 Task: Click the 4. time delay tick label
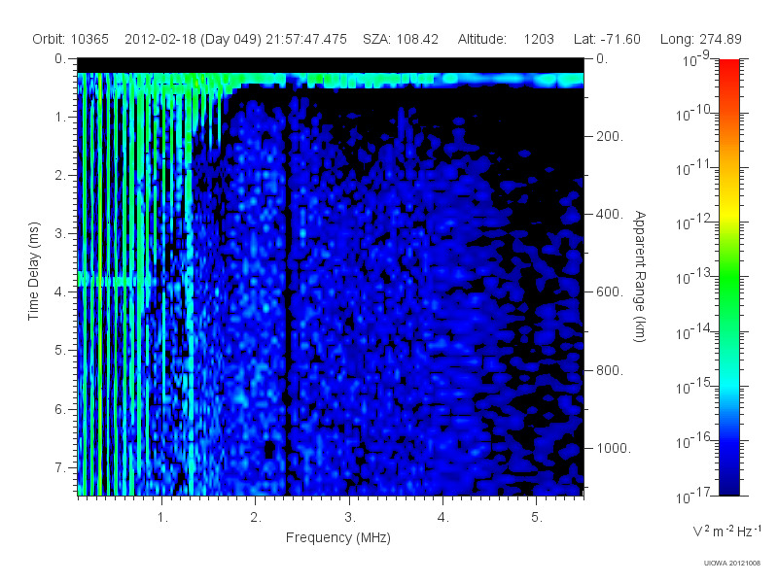[59, 292]
